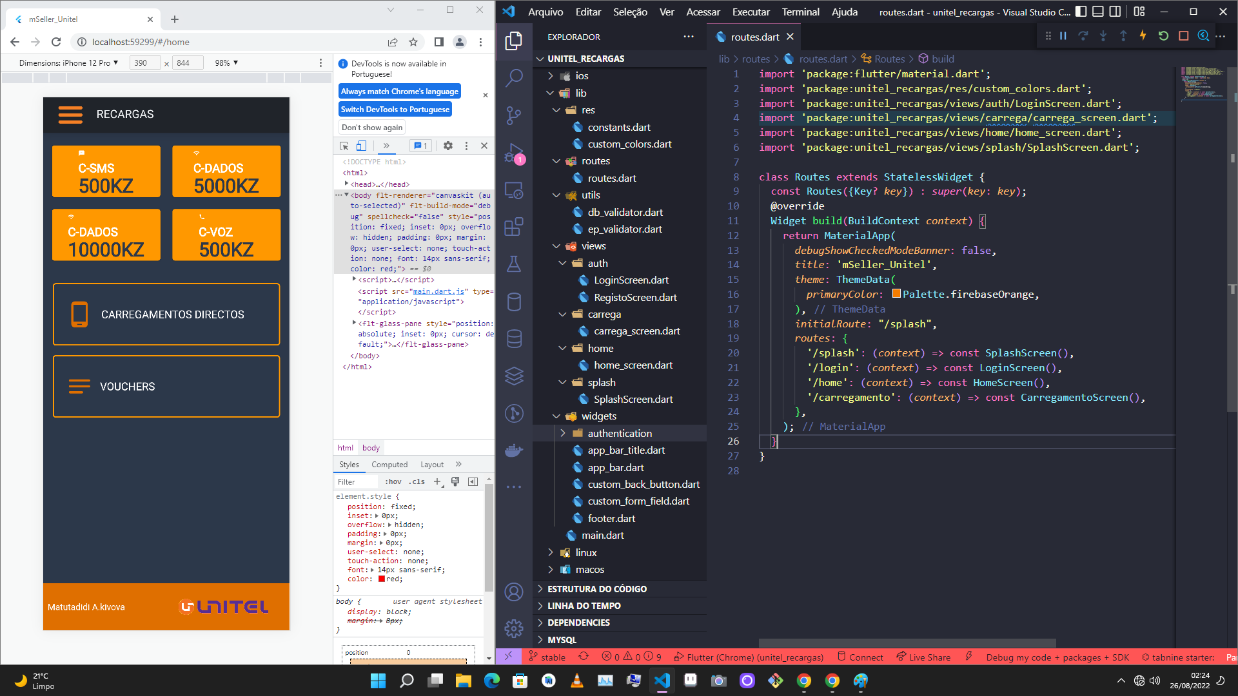Viewport: 1238px width, 696px height.
Task: Stop the current debug session
Action: [x=1183, y=36]
